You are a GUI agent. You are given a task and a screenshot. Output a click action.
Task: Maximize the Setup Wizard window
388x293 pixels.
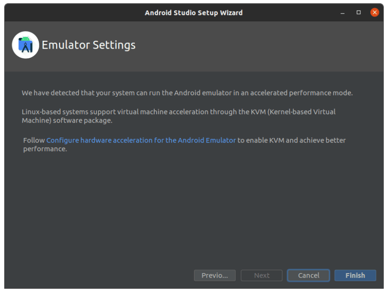(x=359, y=12)
